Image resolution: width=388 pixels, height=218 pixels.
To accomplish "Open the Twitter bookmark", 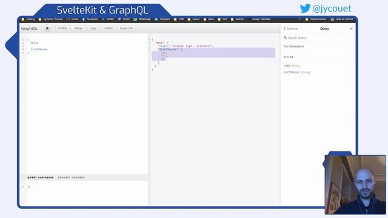I will [108, 19].
